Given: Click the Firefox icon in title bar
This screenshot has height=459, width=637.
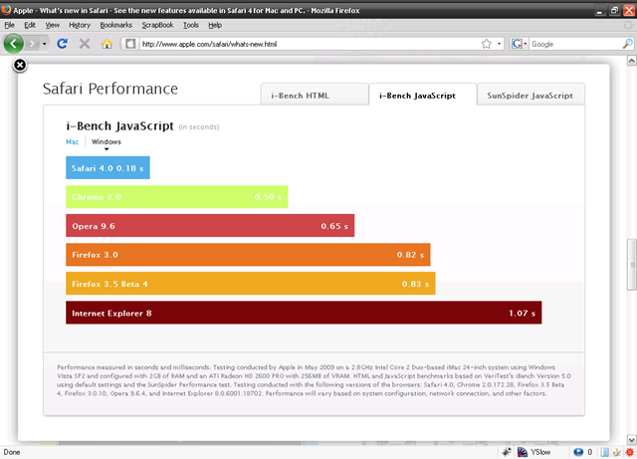Looking at the screenshot, I should coord(6,9).
